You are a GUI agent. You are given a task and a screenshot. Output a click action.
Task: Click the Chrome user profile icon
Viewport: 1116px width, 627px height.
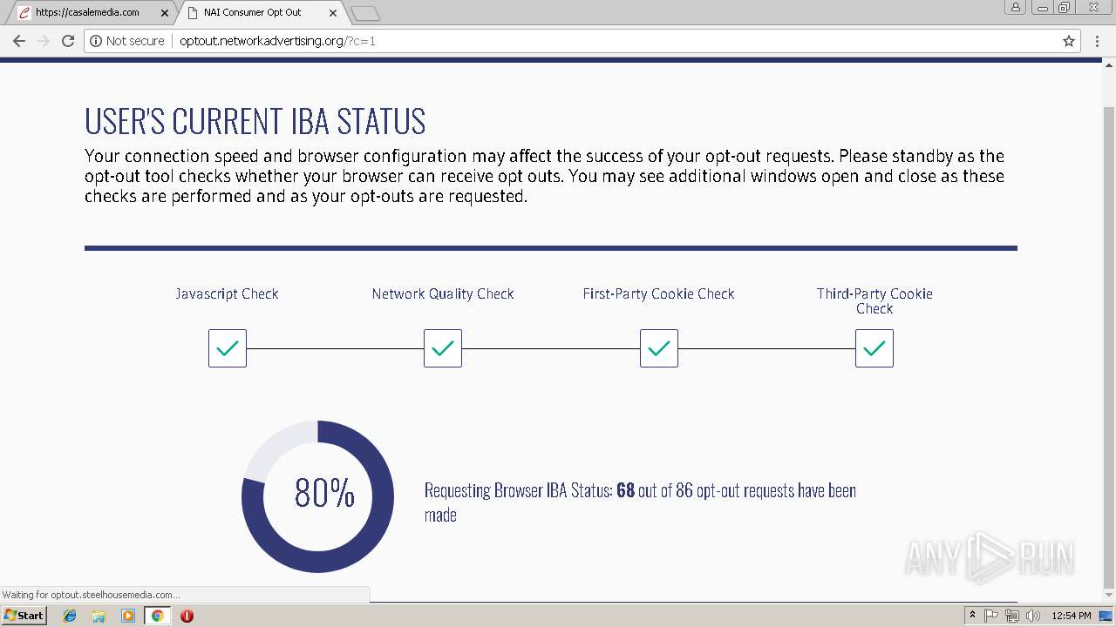click(1016, 7)
